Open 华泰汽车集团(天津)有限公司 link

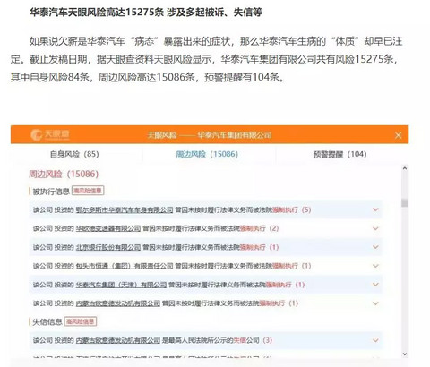(x=121, y=285)
